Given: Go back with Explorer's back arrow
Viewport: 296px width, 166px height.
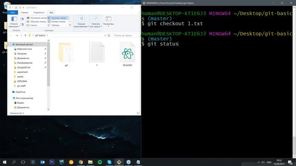Looking at the screenshot, I should click(x=11, y=36).
